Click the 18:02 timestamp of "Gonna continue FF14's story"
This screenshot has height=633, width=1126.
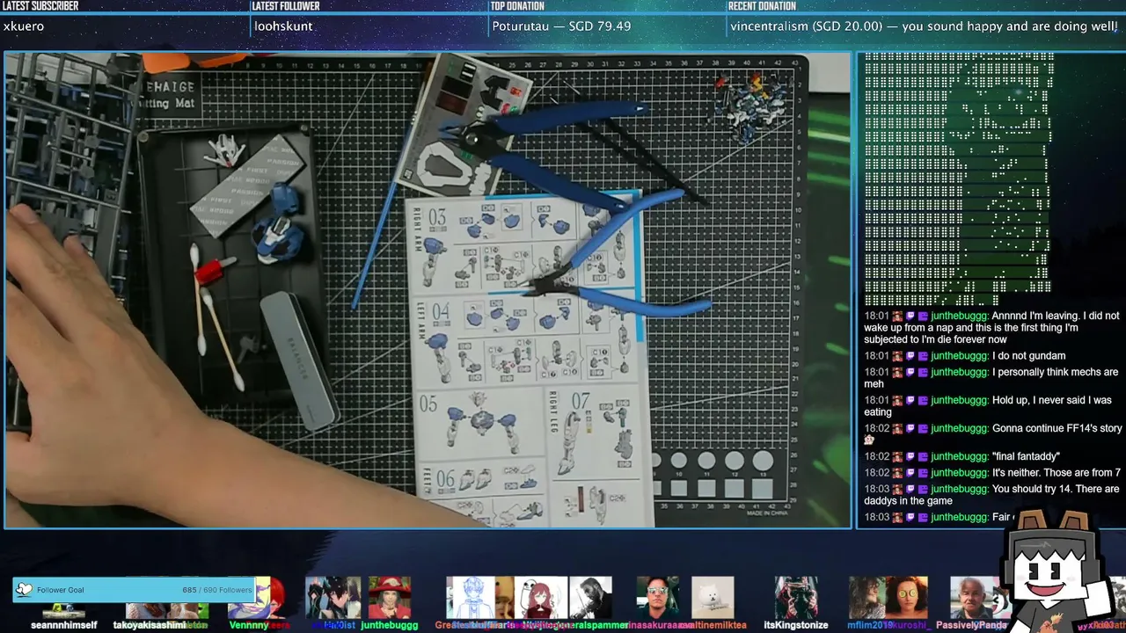876,428
